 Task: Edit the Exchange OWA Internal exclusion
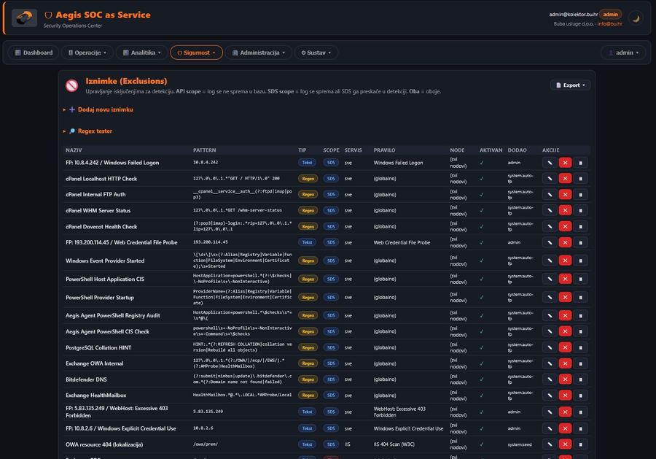click(550, 363)
